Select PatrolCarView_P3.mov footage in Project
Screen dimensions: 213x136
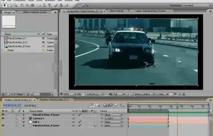pos(19,46)
